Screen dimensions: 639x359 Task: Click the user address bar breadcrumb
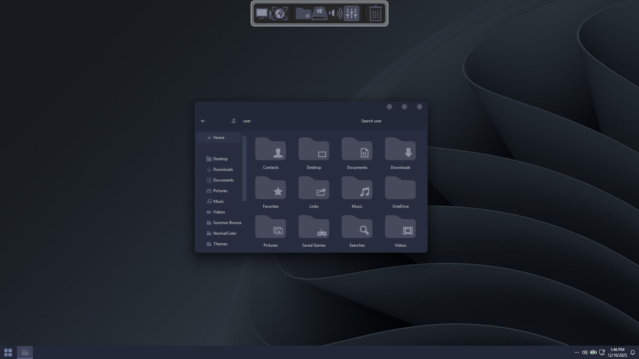click(247, 121)
